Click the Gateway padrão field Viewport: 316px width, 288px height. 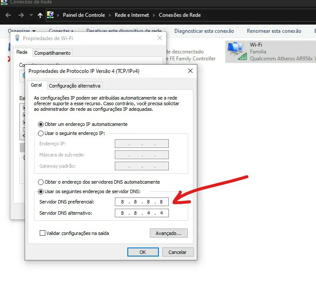coord(142,166)
